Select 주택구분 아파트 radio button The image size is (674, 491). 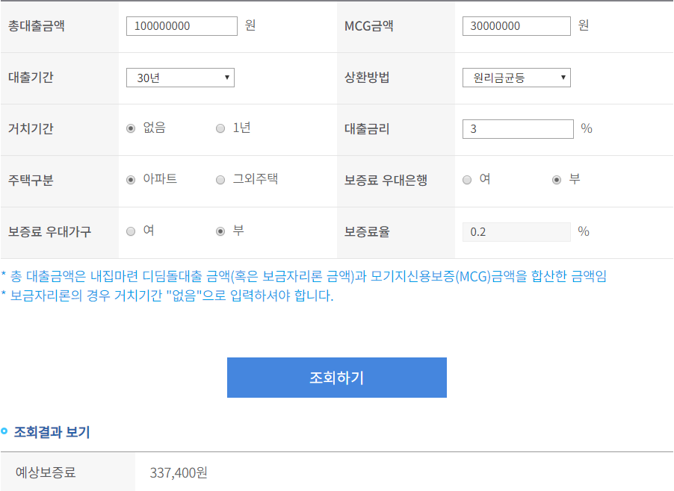131,180
